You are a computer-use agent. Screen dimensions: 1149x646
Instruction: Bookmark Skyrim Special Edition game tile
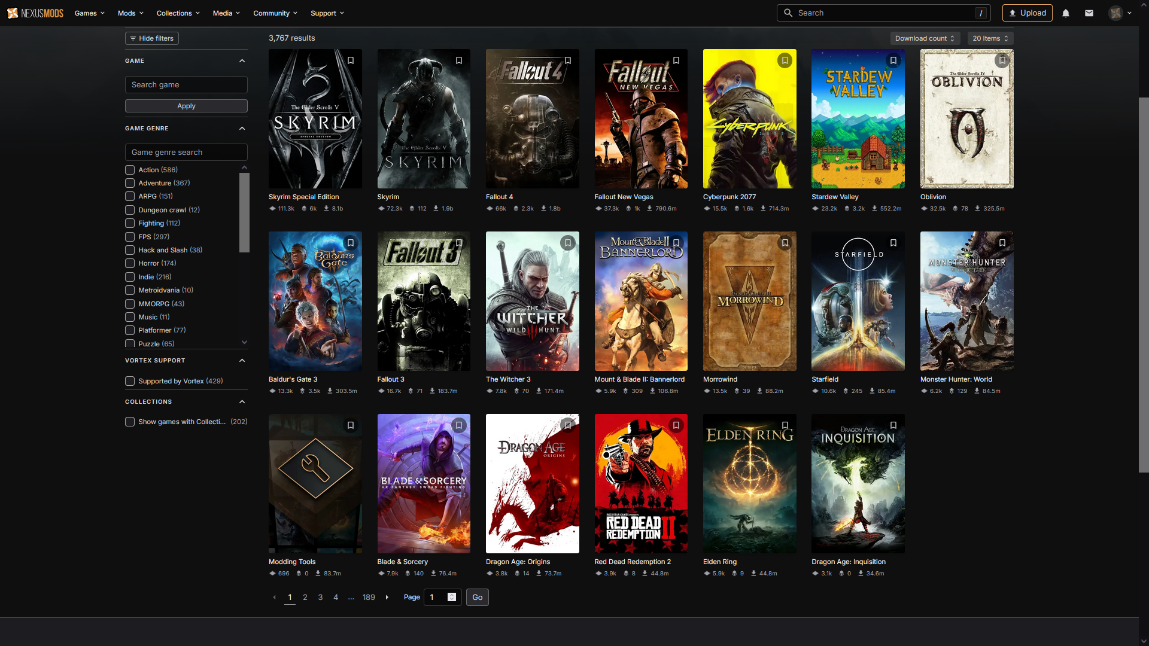[x=351, y=60]
